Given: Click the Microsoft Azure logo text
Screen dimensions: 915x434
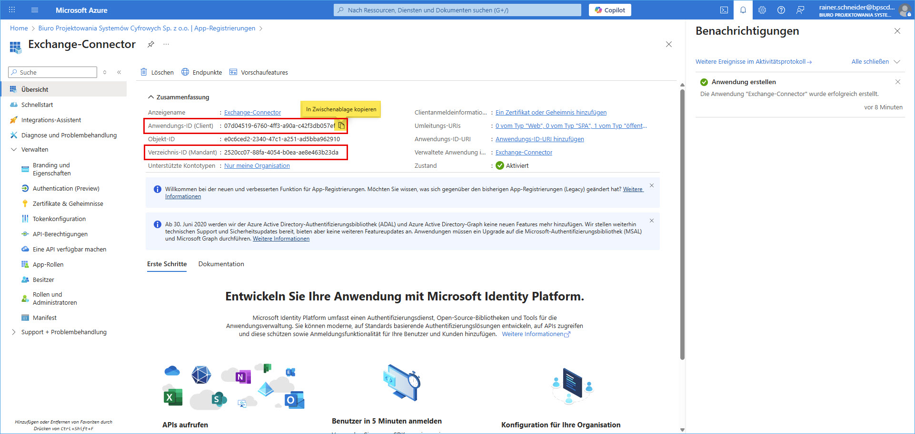Looking at the screenshot, I should 81,10.
